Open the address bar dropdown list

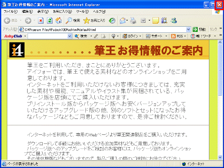(188, 30)
